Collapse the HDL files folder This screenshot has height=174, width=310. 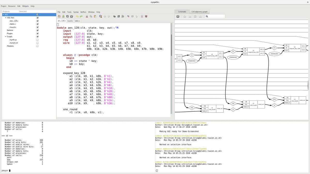coord(6,18)
